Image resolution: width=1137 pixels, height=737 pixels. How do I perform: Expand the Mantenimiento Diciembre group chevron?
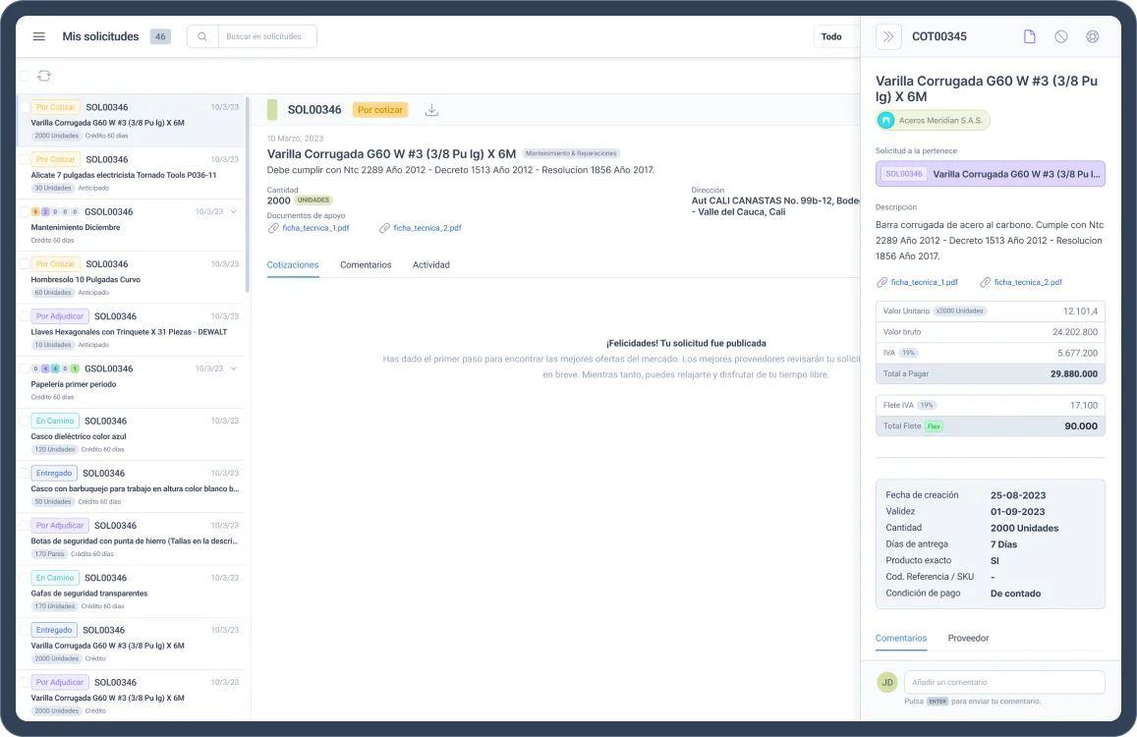coord(233,211)
